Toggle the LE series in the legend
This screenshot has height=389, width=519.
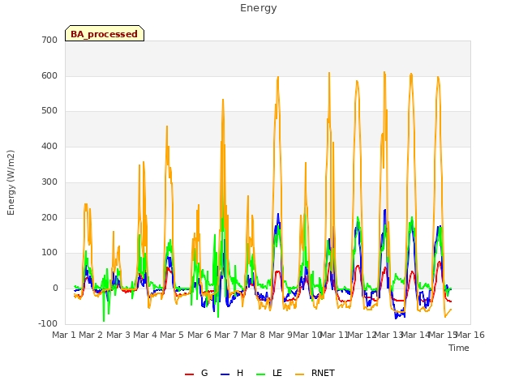pos(269,373)
